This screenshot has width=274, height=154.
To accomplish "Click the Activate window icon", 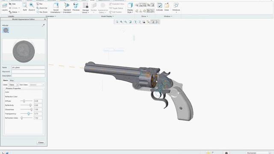I will point(159,7).
